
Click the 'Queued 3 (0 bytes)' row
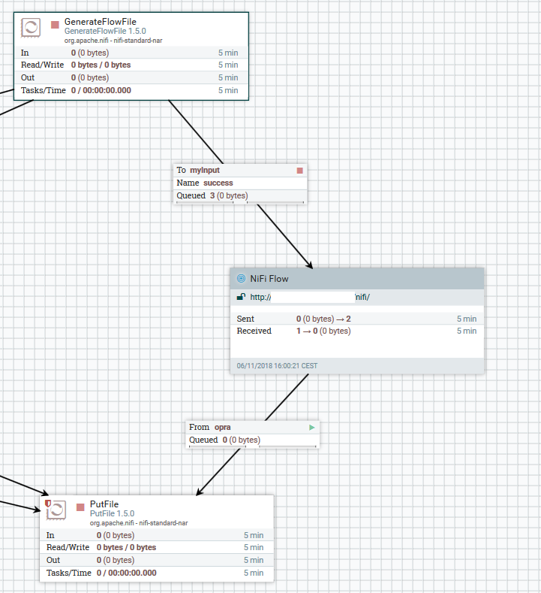click(240, 195)
